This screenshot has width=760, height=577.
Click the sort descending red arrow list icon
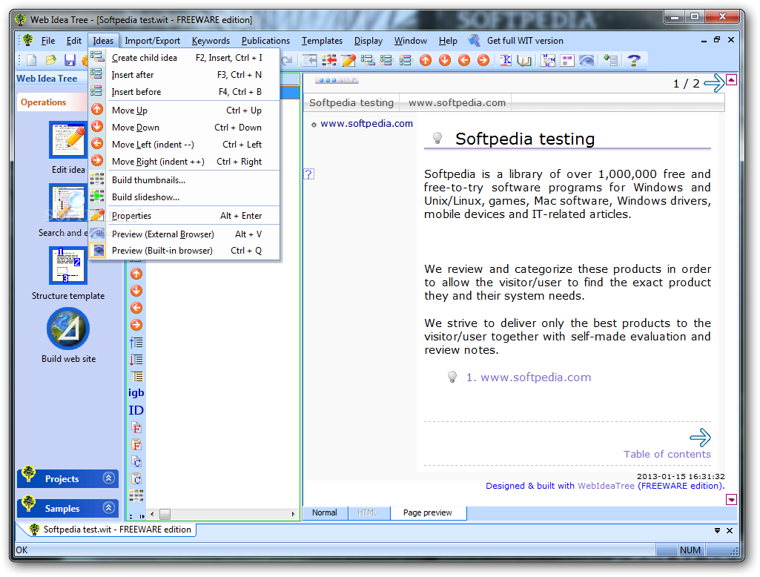(136, 359)
